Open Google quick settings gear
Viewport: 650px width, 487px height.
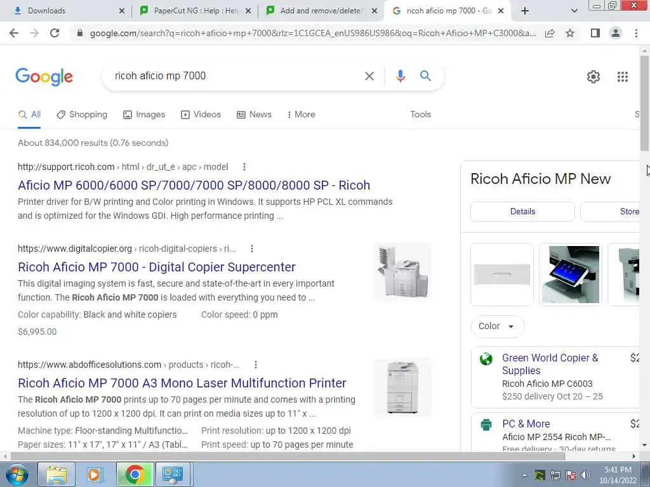pyautogui.click(x=594, y=77)
